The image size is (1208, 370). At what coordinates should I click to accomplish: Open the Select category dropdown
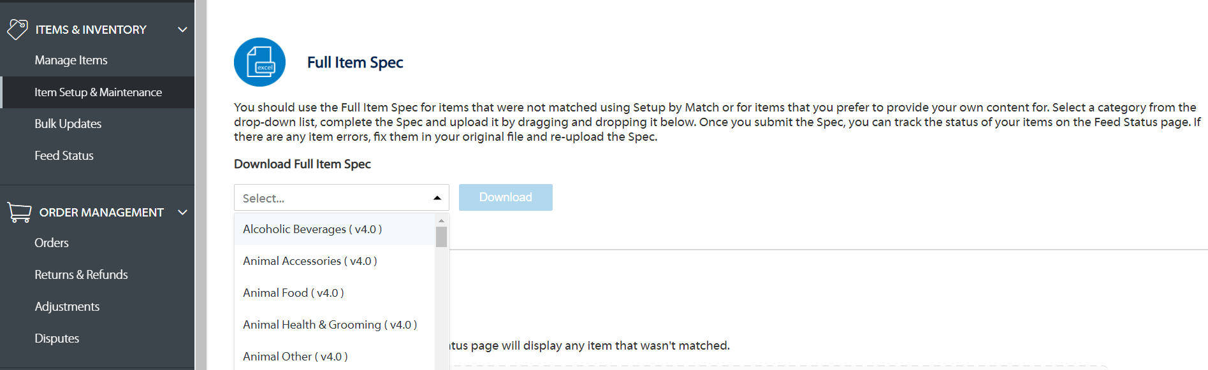pyautogui.click(x=341, y=197)
